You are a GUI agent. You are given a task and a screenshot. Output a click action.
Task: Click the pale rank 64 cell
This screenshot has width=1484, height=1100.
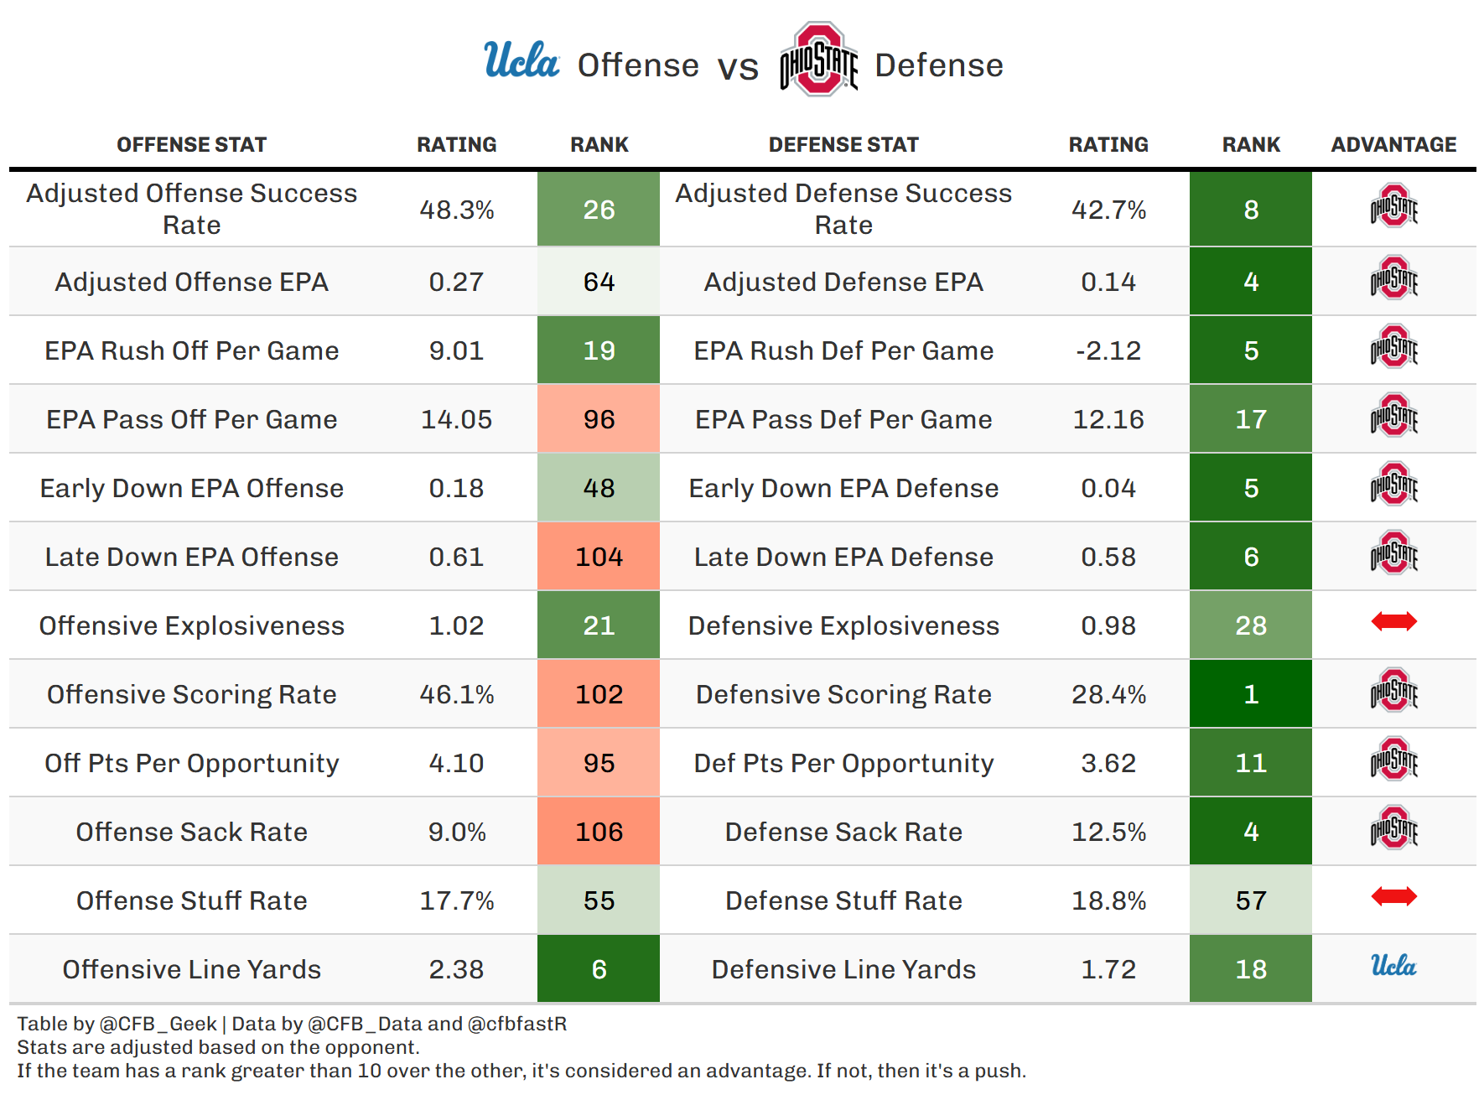coord(599,282)
